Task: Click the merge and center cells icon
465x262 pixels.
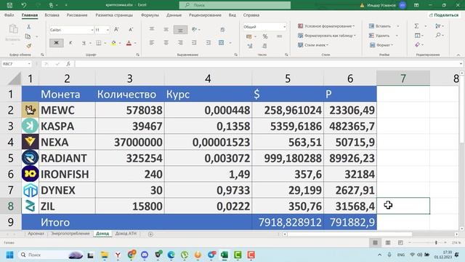Action: 221,43
